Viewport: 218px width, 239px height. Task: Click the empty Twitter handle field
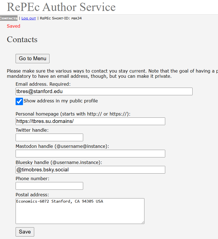(x=49, y=137)
